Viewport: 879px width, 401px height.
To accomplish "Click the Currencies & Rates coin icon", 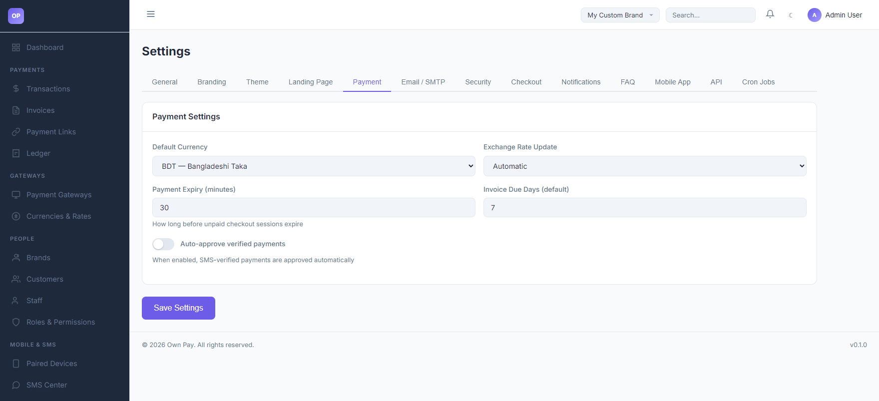I will click(x=16, y=216).
